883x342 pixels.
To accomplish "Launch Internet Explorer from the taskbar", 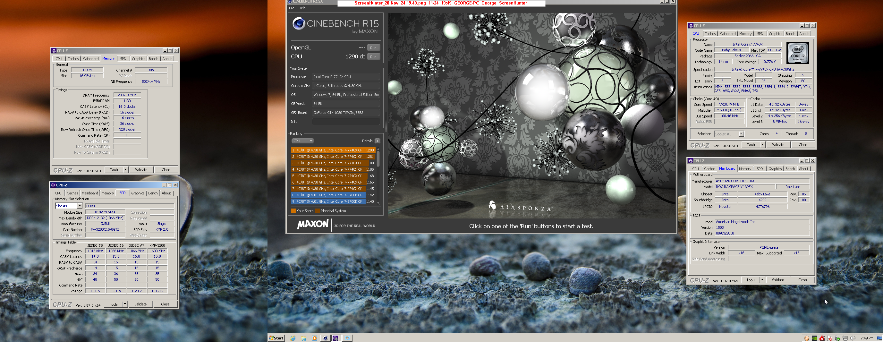I will 293,338.
